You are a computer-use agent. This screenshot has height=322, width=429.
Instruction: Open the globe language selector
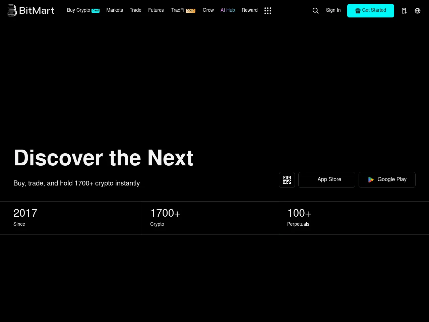pos(417,11)
